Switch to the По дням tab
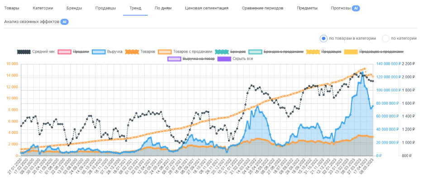This screenshot has height=182, width=423. point(163,8)
